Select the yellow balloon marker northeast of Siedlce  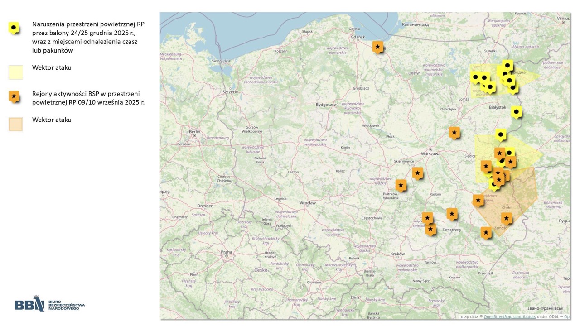[500, 134]
